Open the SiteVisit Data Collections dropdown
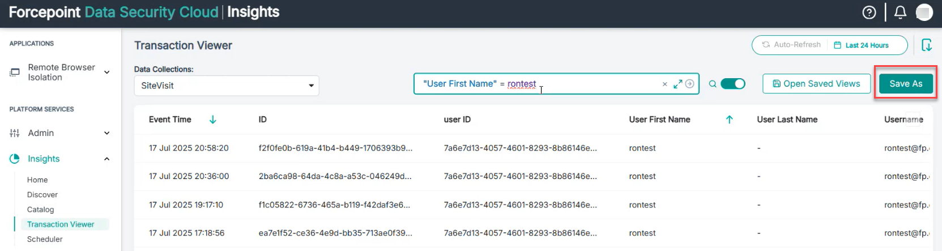Viewport: 942px width, 251px height. coord(227,86)
